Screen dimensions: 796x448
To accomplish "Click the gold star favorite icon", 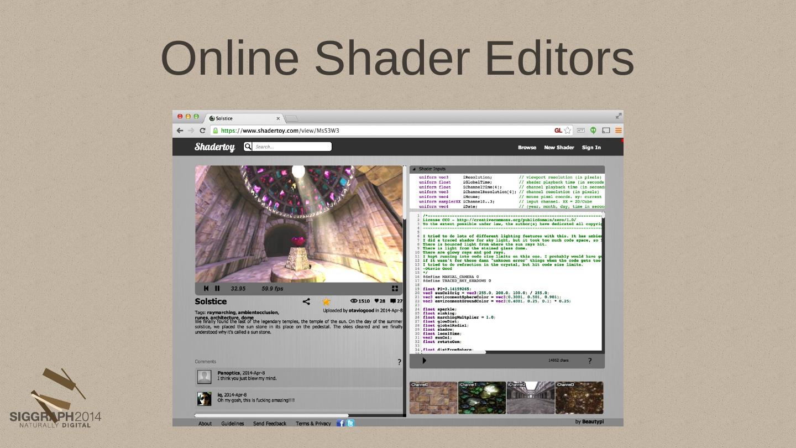I will point(326,301).
